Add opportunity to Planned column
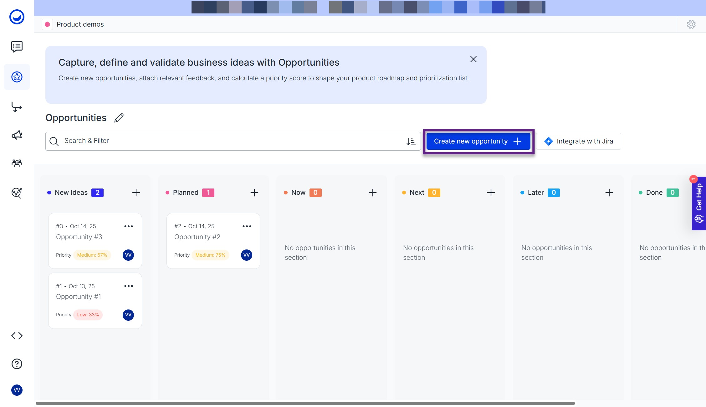This screenshot has height=407, width=706. click(x=254, y=193)
